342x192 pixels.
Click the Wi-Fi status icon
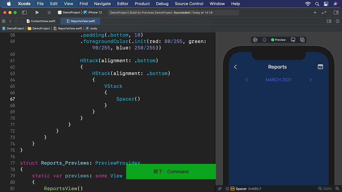[308, 4]
